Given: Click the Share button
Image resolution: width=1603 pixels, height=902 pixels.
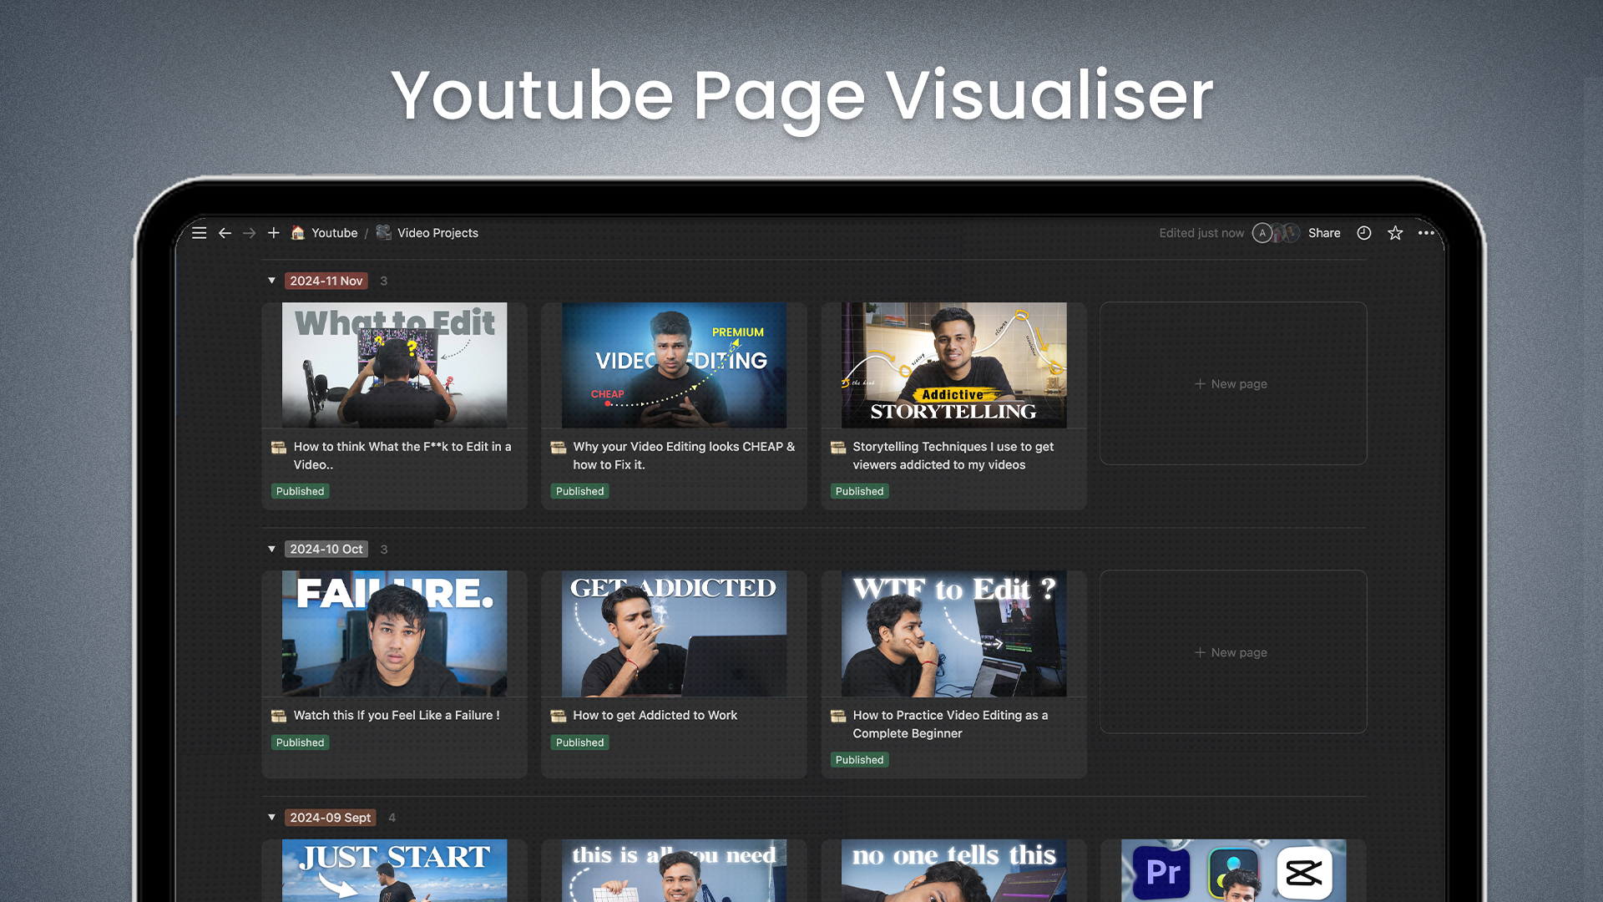Looking at the screenshot, I should 1324,233.
